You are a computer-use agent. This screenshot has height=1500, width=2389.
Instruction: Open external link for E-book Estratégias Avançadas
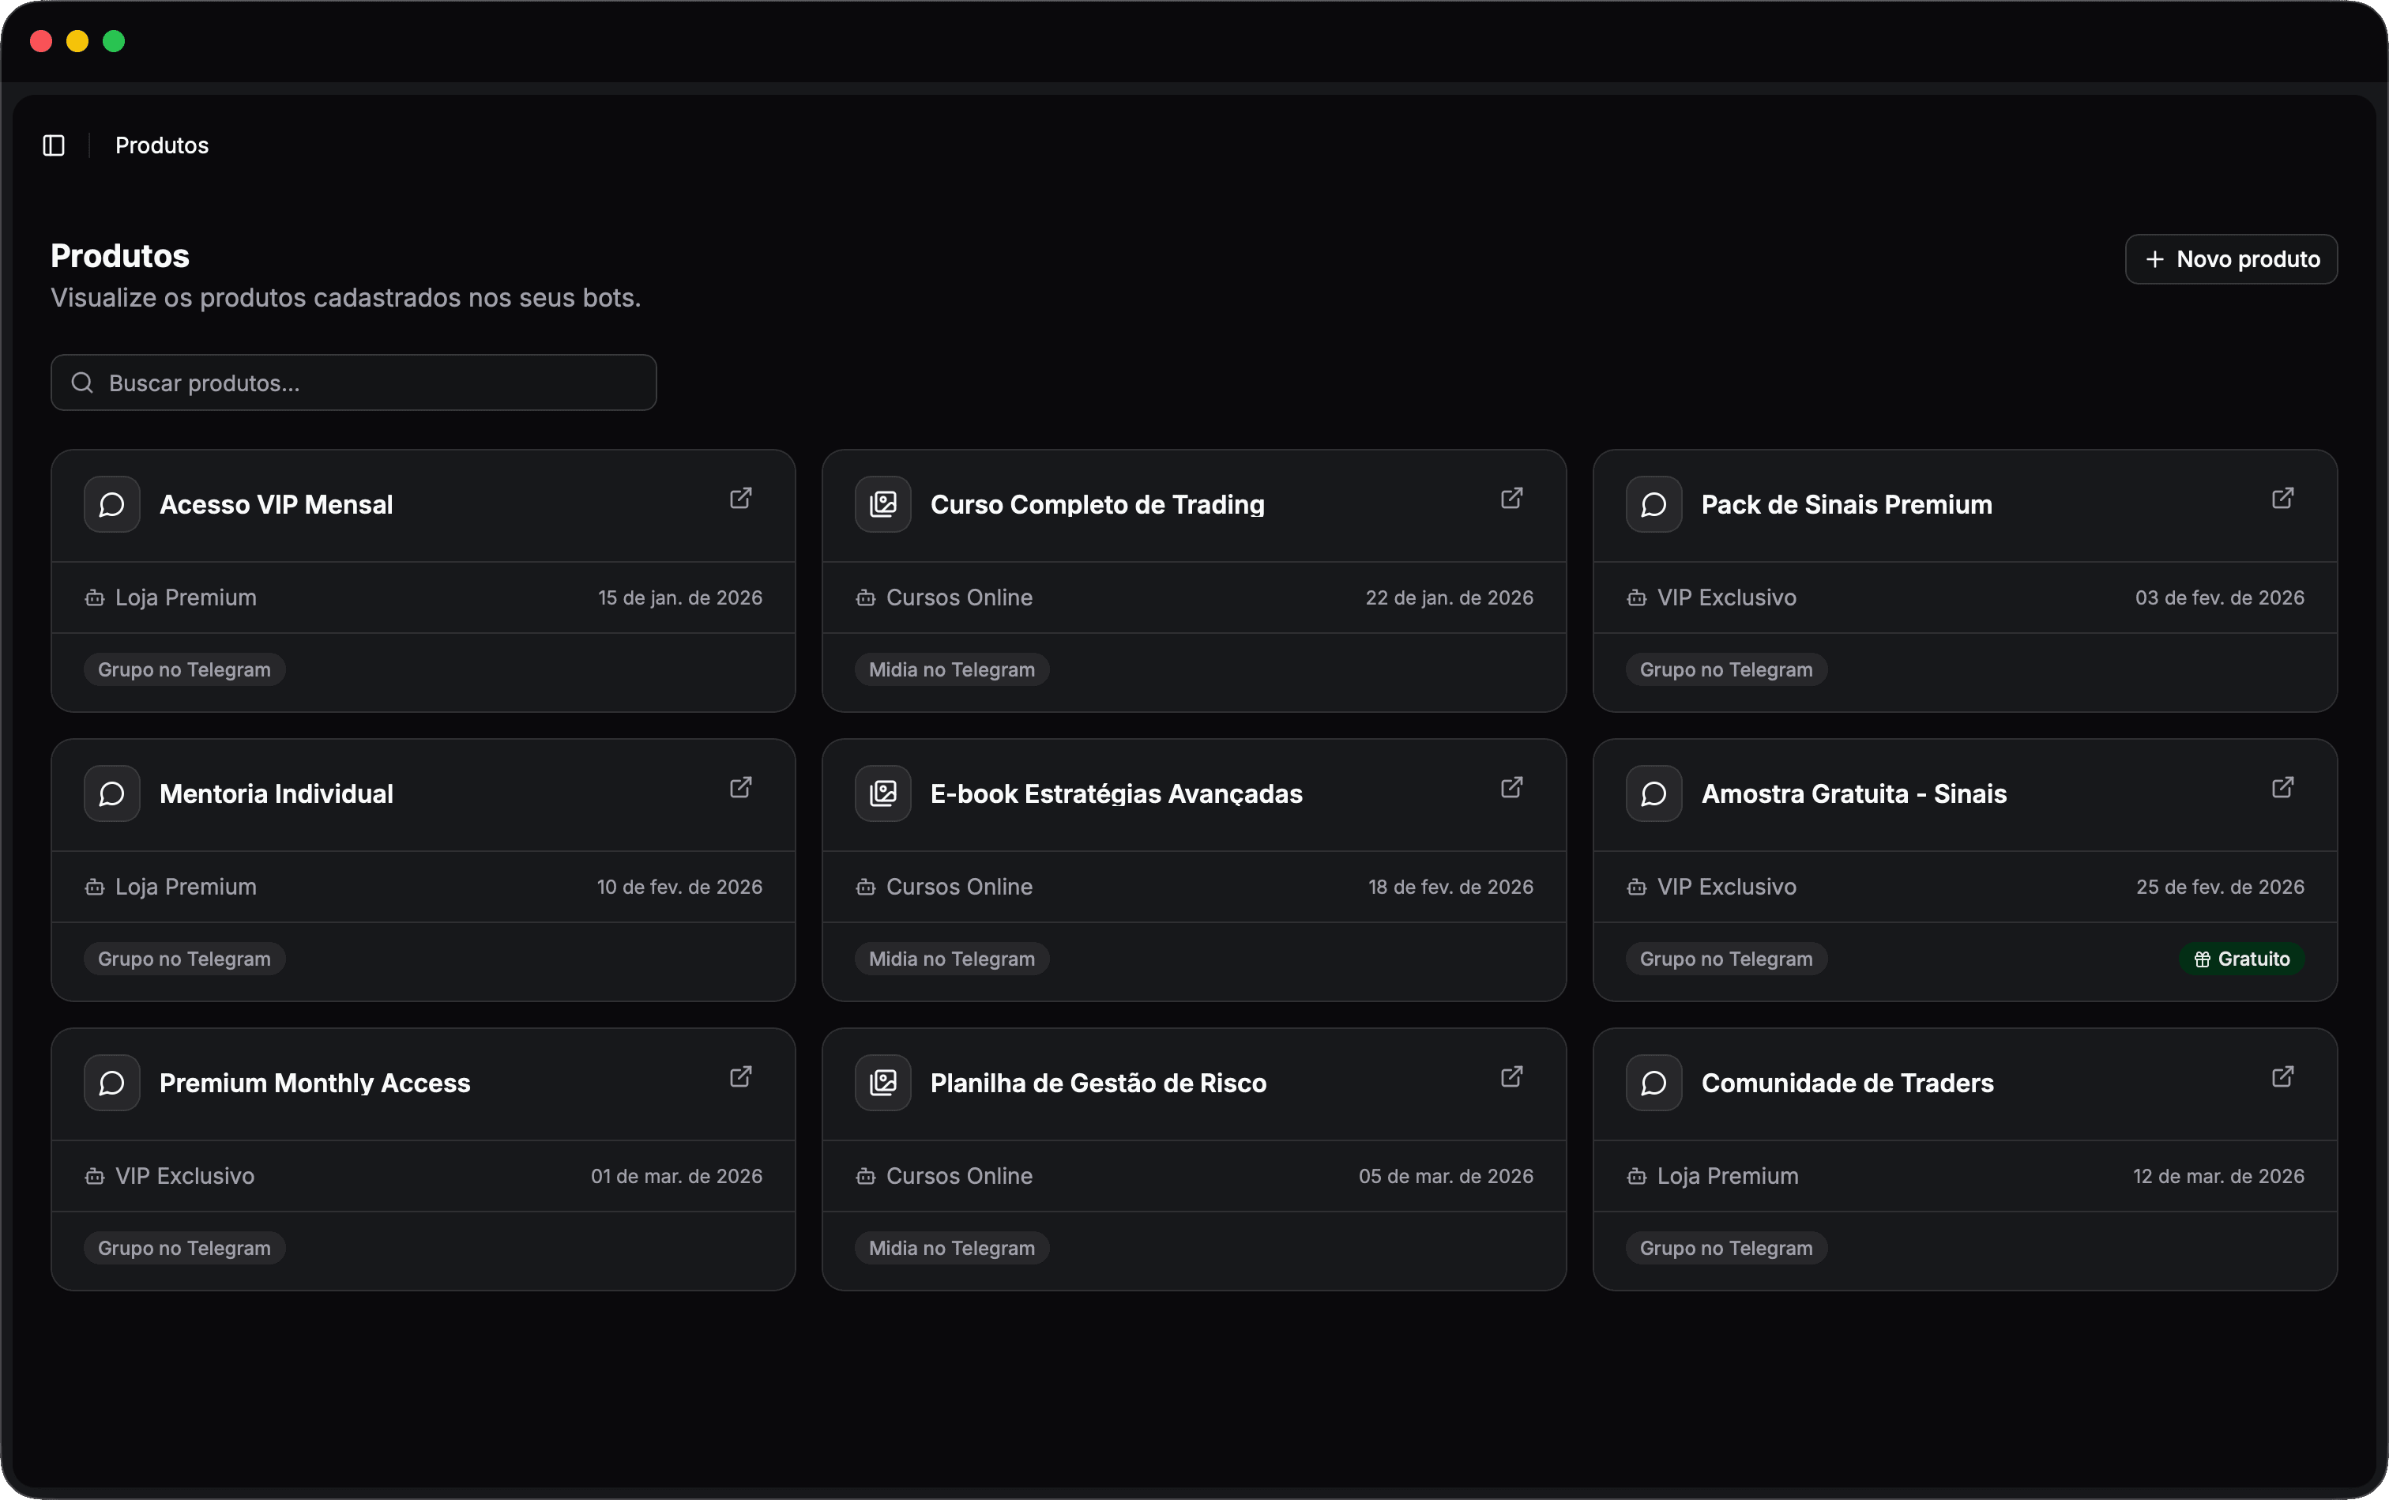click(x=1511, y=788)
